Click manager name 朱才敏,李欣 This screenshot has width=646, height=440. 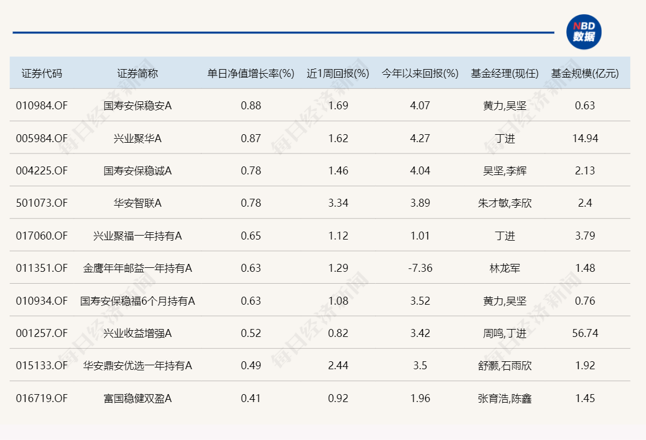504,203
